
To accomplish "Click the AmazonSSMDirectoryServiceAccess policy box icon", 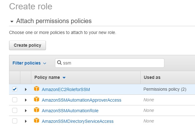I will pyautogui.click(x=37, y=121).
